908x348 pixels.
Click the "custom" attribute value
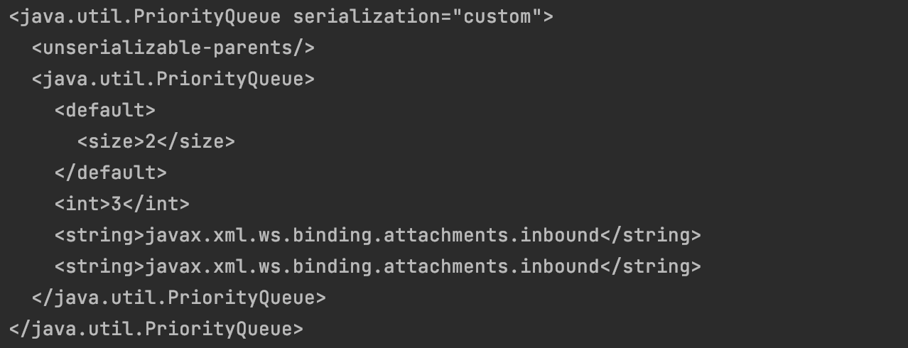[497, 16]
